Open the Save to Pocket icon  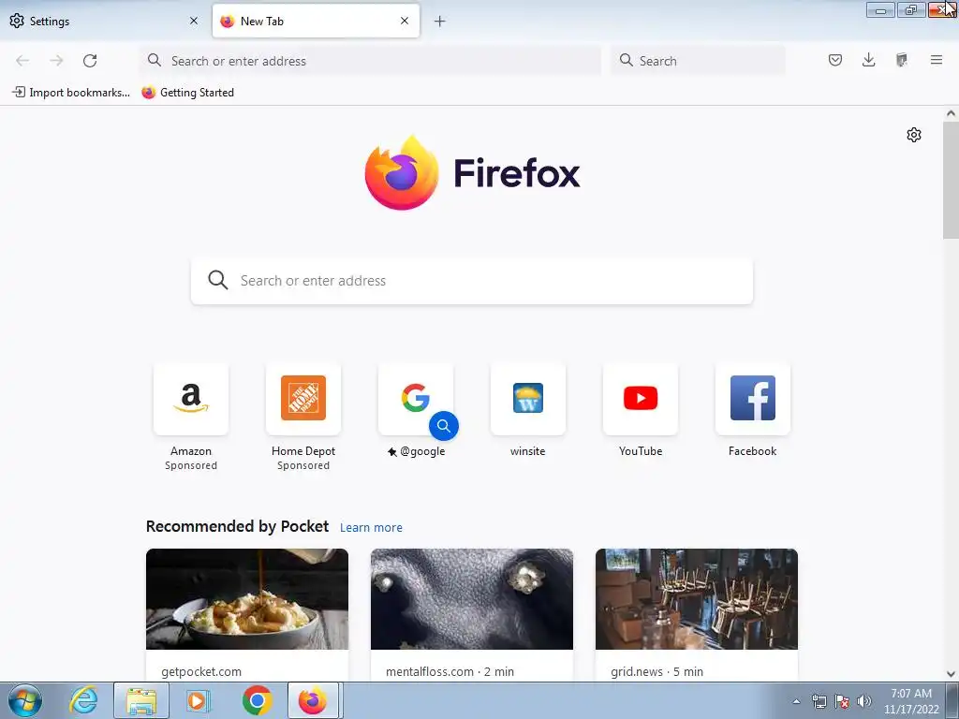834,60
